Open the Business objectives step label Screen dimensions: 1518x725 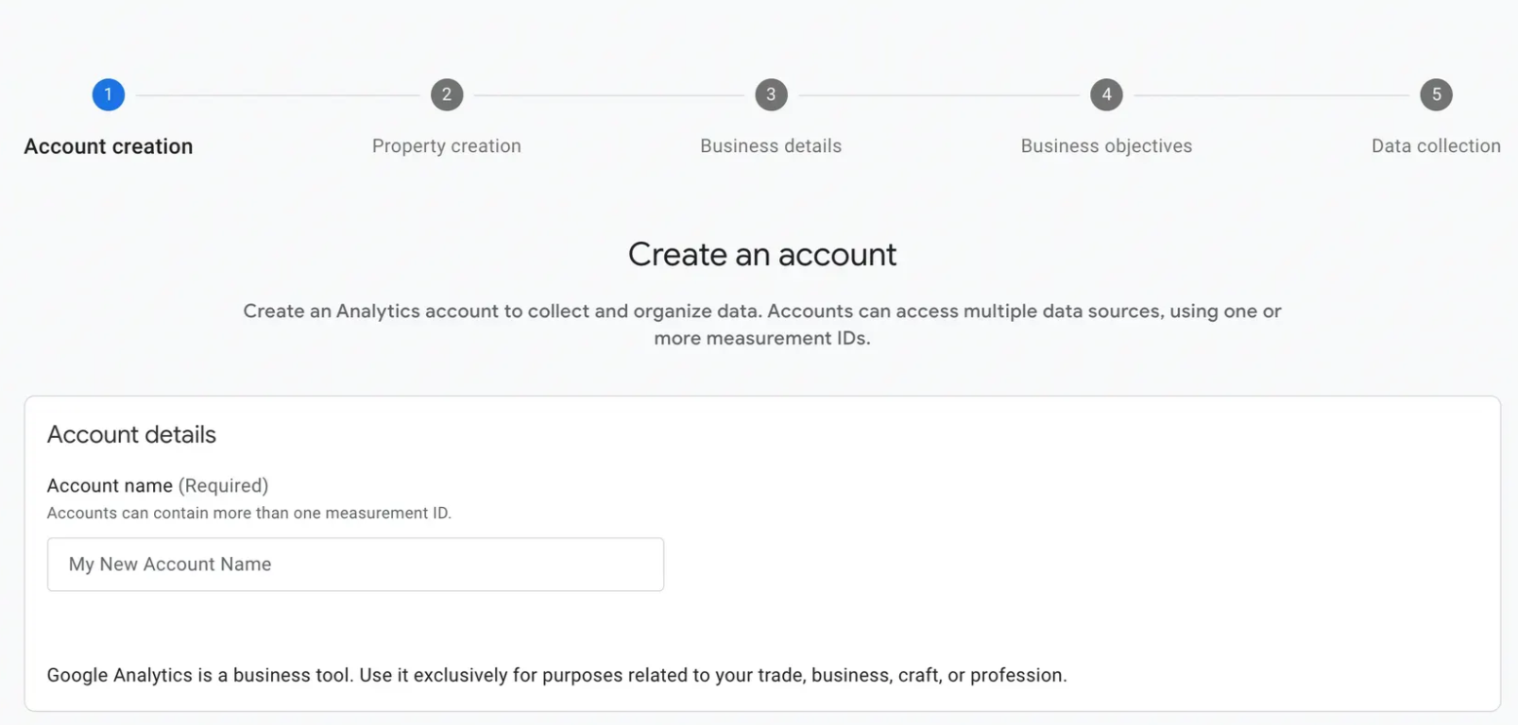point(1106,146)
